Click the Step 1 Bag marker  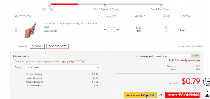[x=50, y=5]
